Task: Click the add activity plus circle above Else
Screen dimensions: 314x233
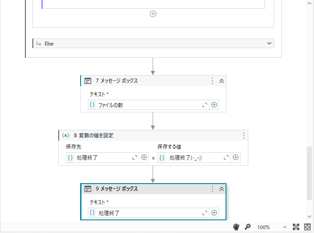Action: point(153,14)
